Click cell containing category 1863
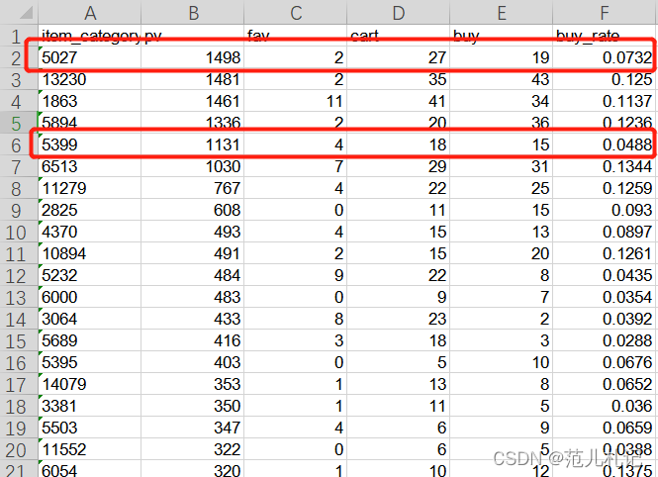Image resolution: width=658 pixels, height=477 pixels. click(90, 101)
